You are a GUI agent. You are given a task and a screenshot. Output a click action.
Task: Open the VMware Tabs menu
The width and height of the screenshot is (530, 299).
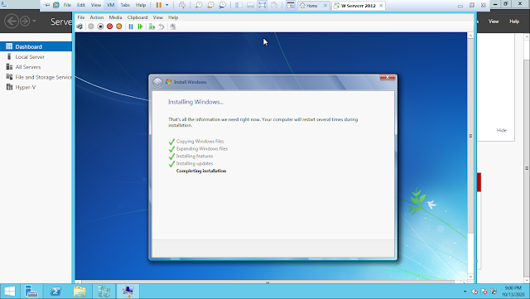(125, 5)
